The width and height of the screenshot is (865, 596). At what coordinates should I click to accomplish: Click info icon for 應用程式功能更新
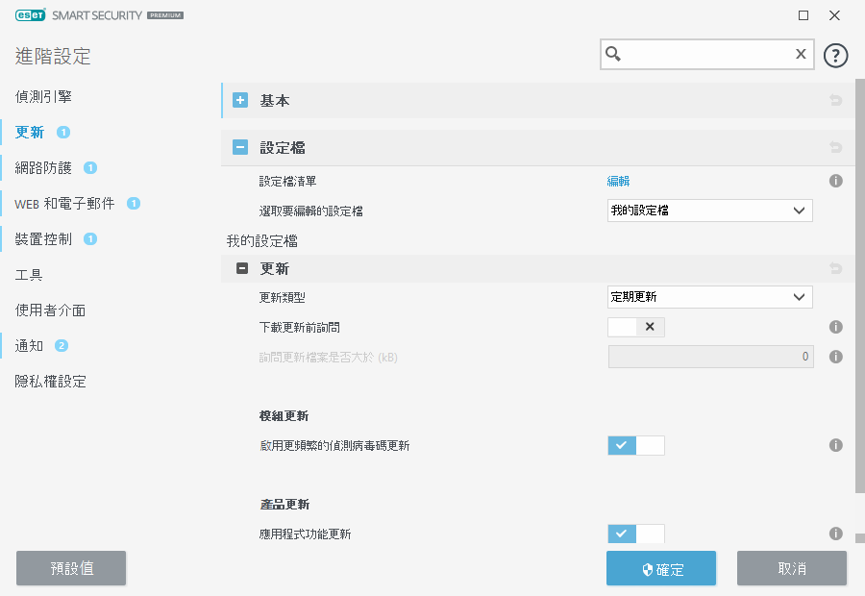835,534
